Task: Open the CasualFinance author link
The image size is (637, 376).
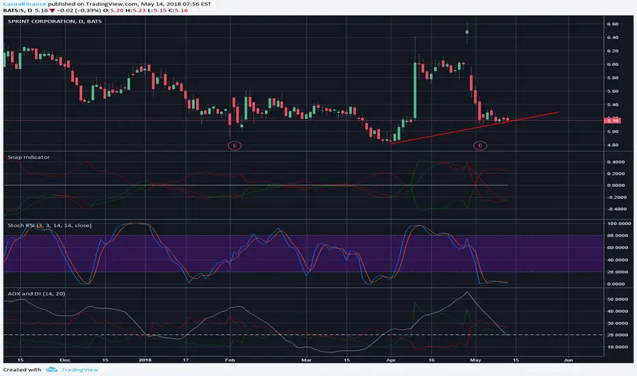Action: [25, 3]
